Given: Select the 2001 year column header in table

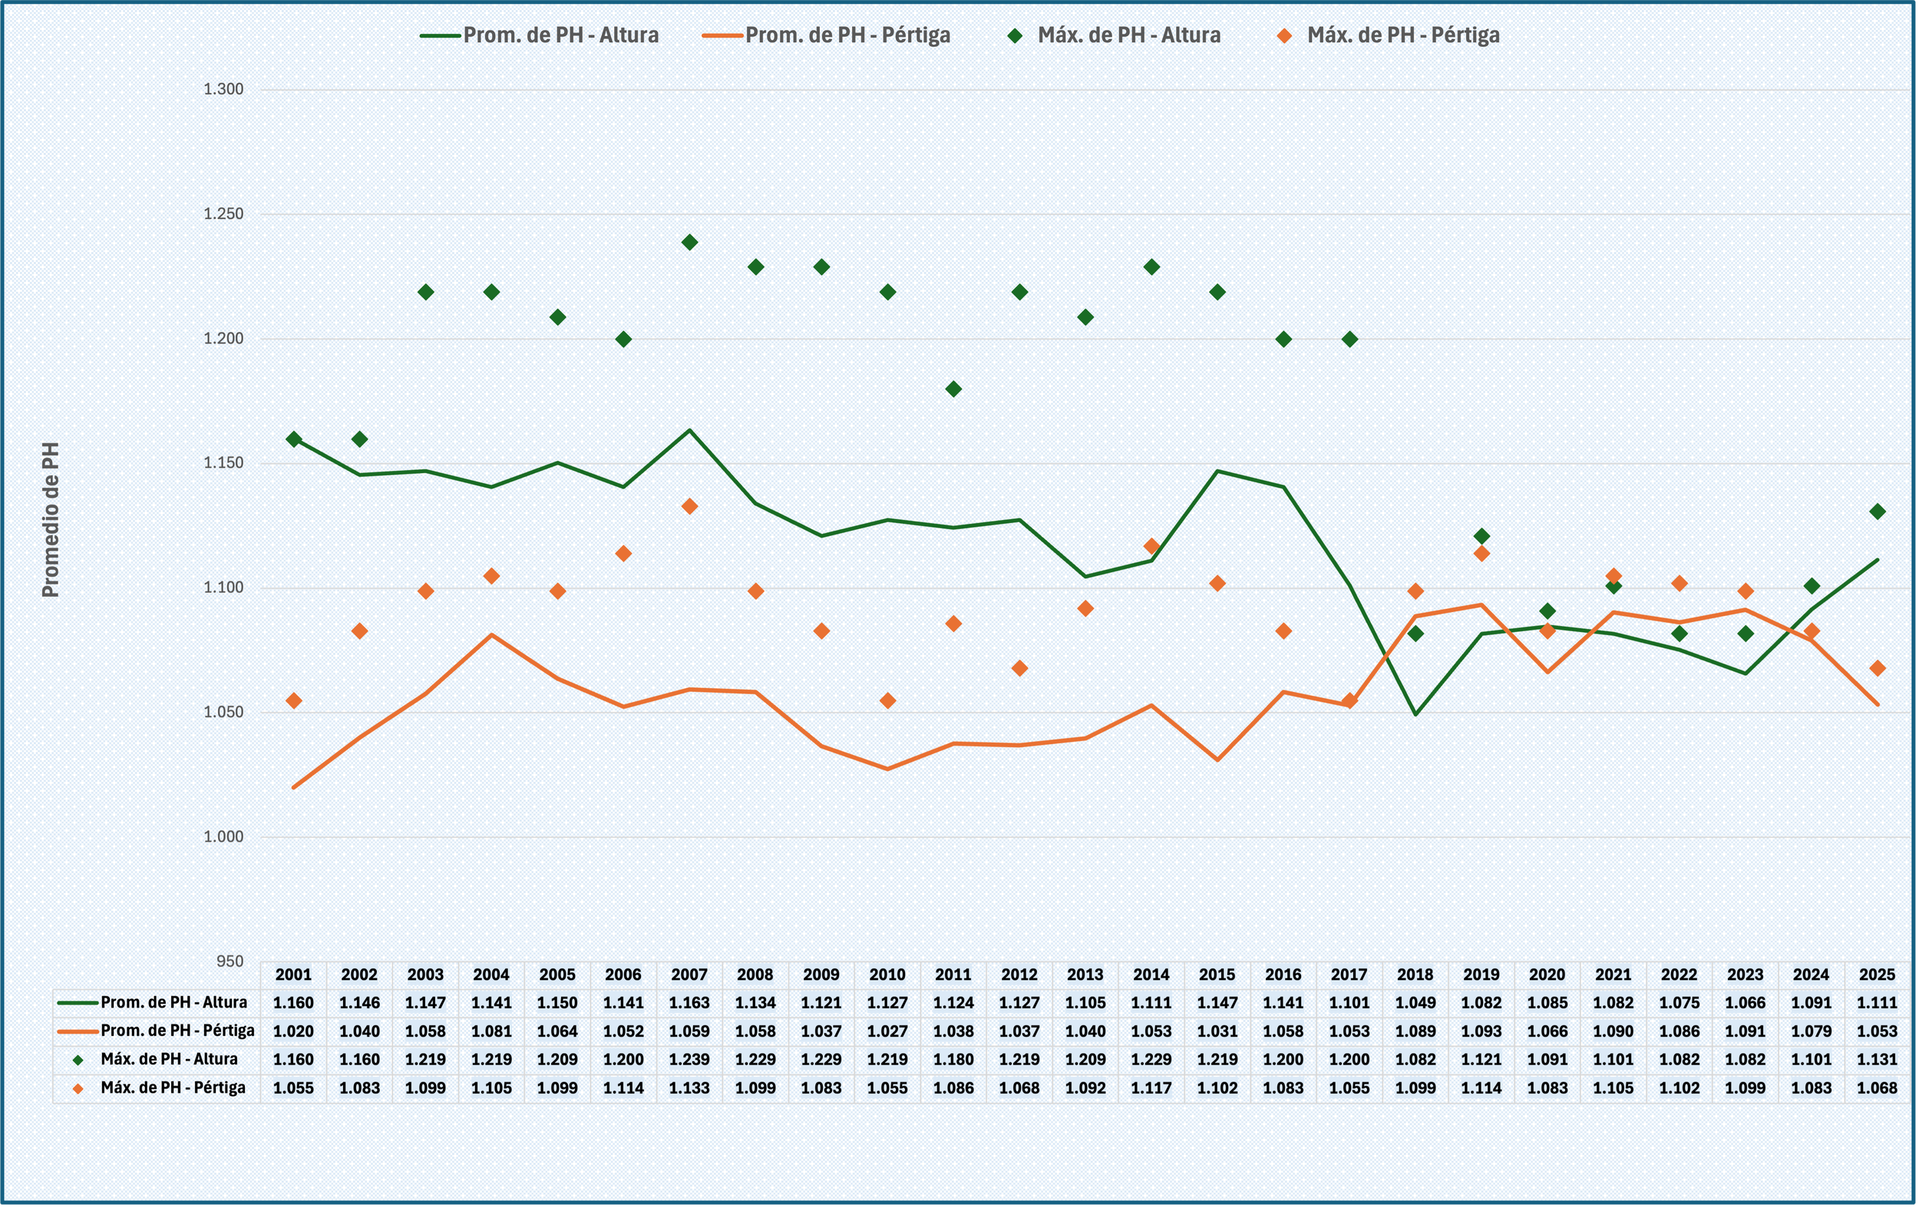Looking at the screenshot, I should (293, 975).
